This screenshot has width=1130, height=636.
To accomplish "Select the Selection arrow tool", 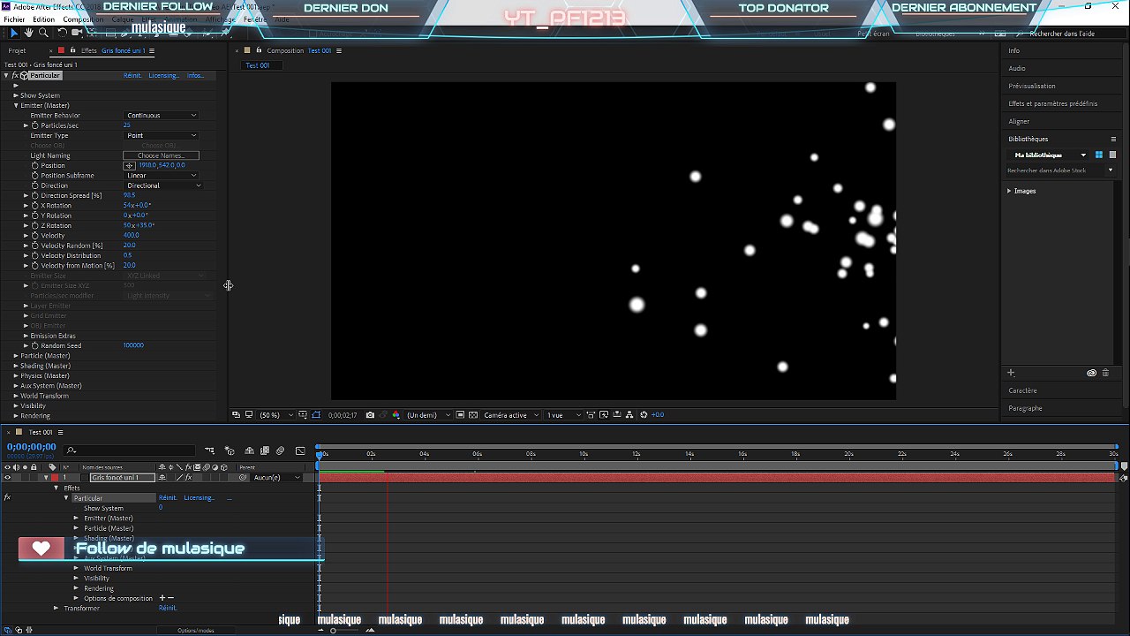I will [13, 33].
